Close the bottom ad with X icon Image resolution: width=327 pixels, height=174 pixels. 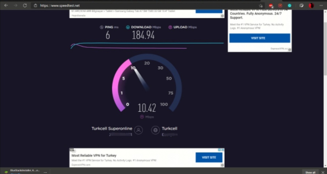pos(223,150)
